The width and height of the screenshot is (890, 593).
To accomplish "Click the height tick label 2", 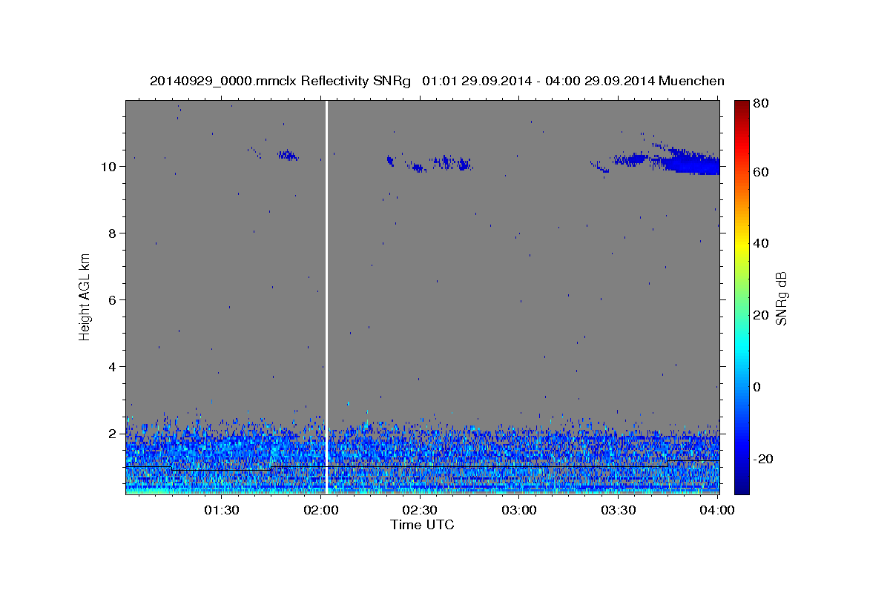I will pyautogui.click(x=112, y=434).
